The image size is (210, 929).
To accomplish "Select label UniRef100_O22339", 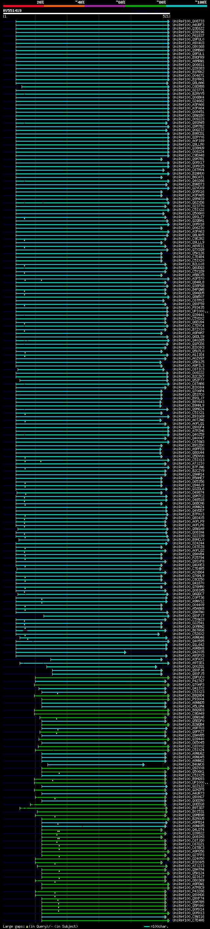I will pyautogui.click(x=188, y=536).
